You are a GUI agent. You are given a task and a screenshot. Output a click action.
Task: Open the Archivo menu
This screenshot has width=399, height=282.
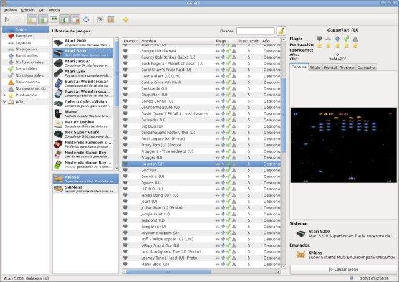[x=10, y=10]
